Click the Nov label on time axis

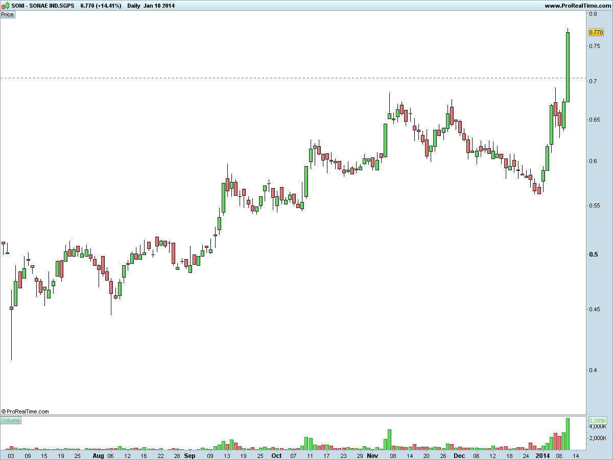click(373, 455)
